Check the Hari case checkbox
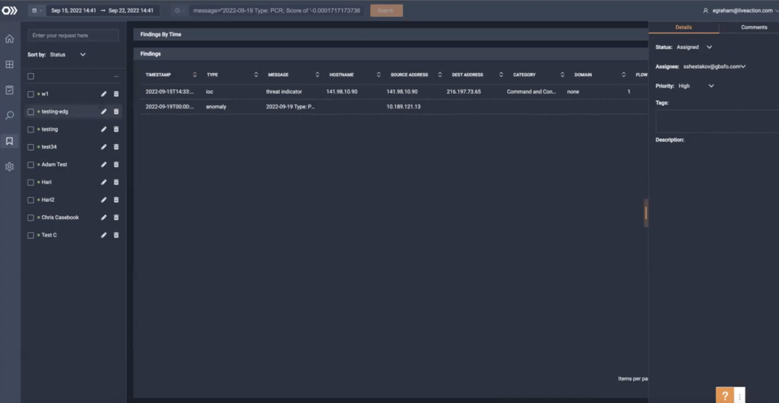The height and width of the screenshot is (403, 779). coord(31,182)
